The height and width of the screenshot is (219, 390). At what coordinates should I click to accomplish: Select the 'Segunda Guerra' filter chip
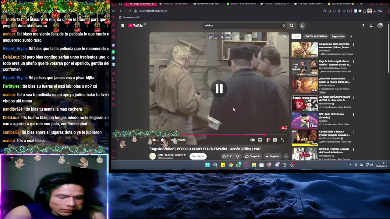(339, 36)
